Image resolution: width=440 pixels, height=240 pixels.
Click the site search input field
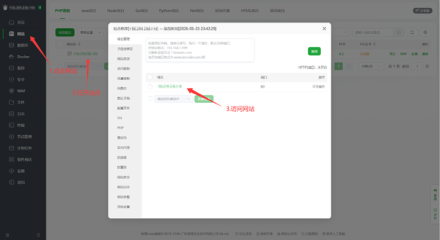pyautogui.click(x=373, y=33)
